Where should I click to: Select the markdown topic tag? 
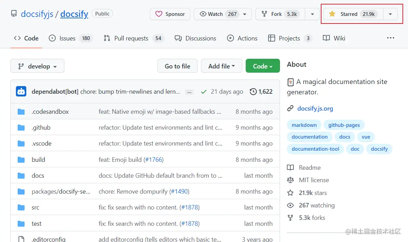[x=304, y=125]
